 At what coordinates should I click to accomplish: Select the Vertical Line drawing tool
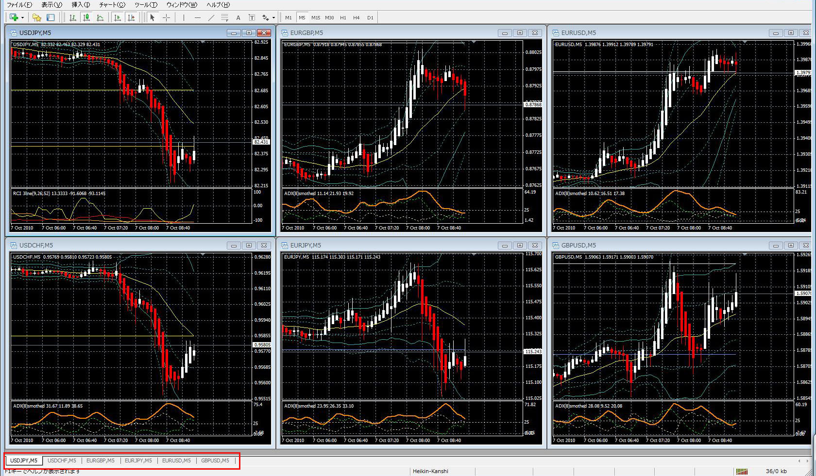[x=184, y=17]
